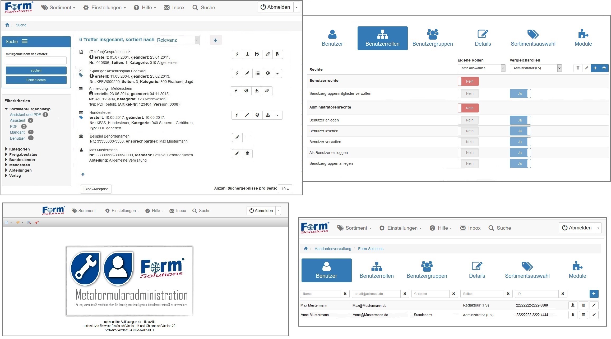Viewport: 611px width, 339px height.
Task: Click user icon in Max Mustermann table row
Action: (x=573, y=305)
